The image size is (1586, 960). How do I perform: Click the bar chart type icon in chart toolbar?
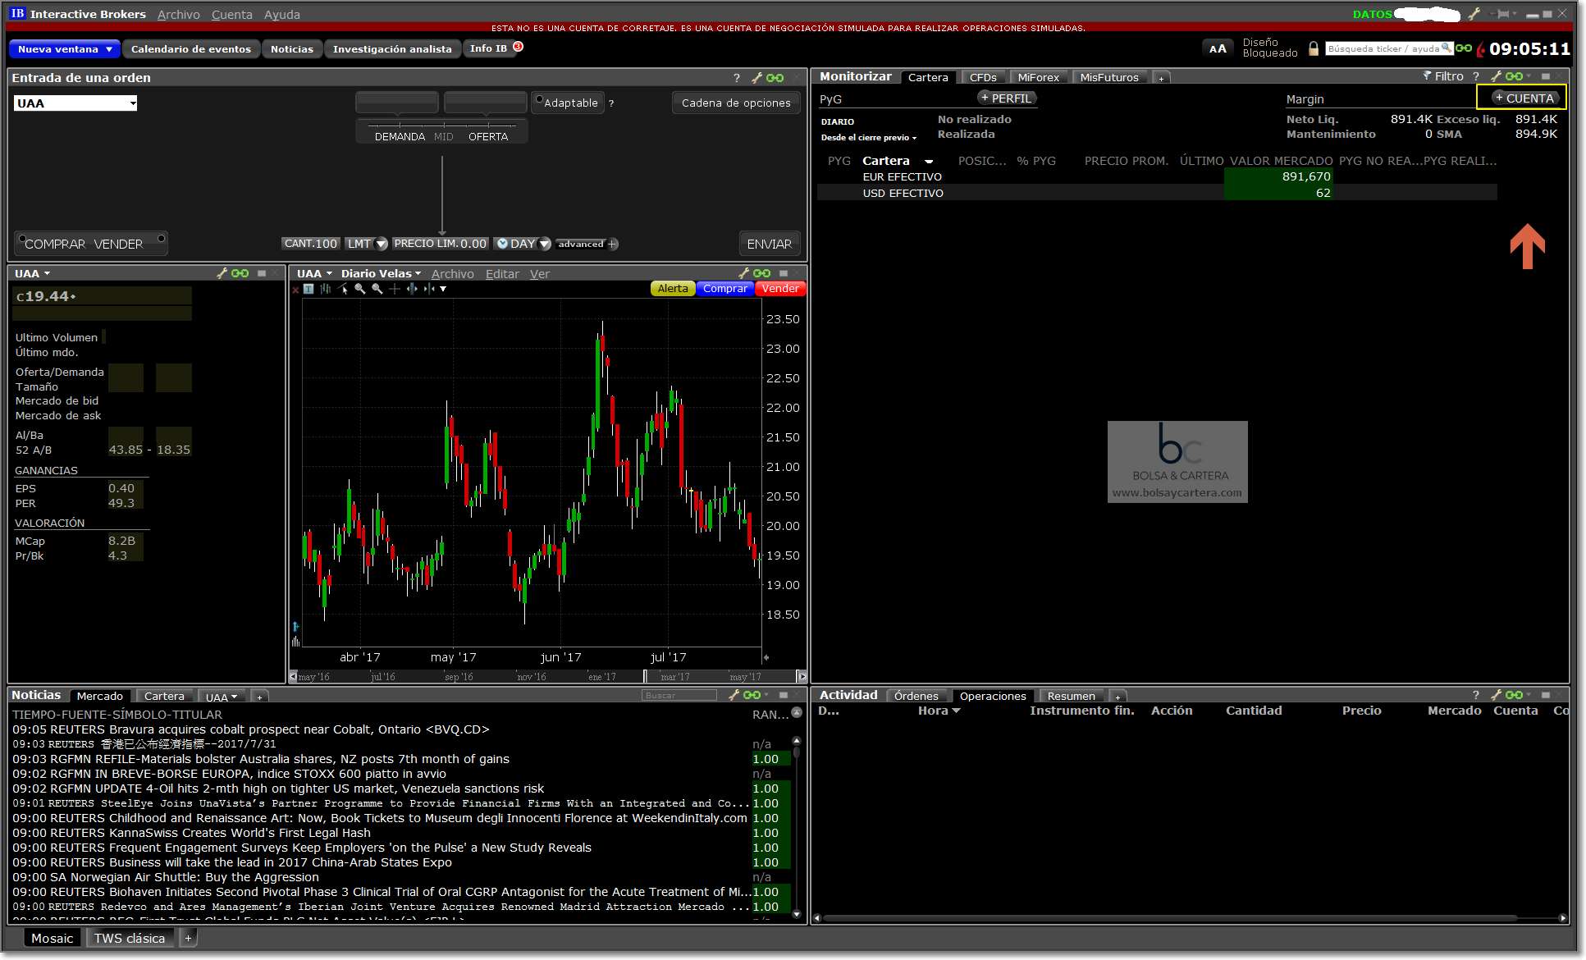click(x=326, y=289)
